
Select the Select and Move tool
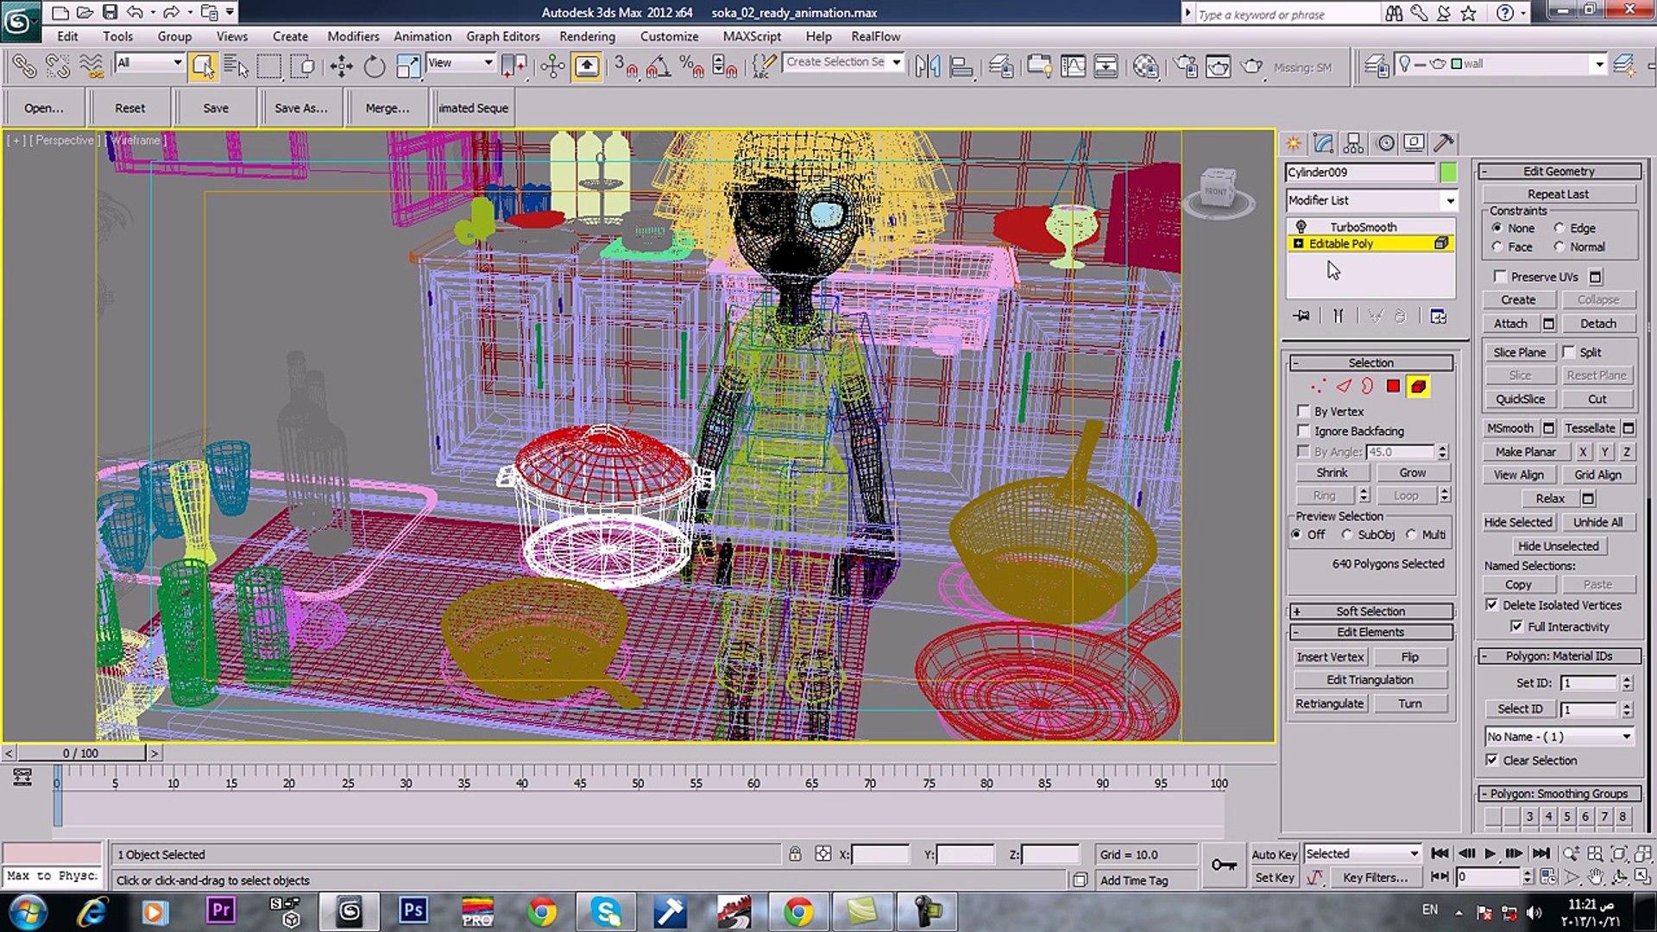341,66
